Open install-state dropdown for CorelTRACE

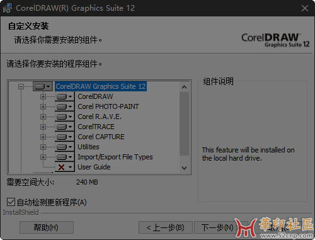(x=65, y=127)
